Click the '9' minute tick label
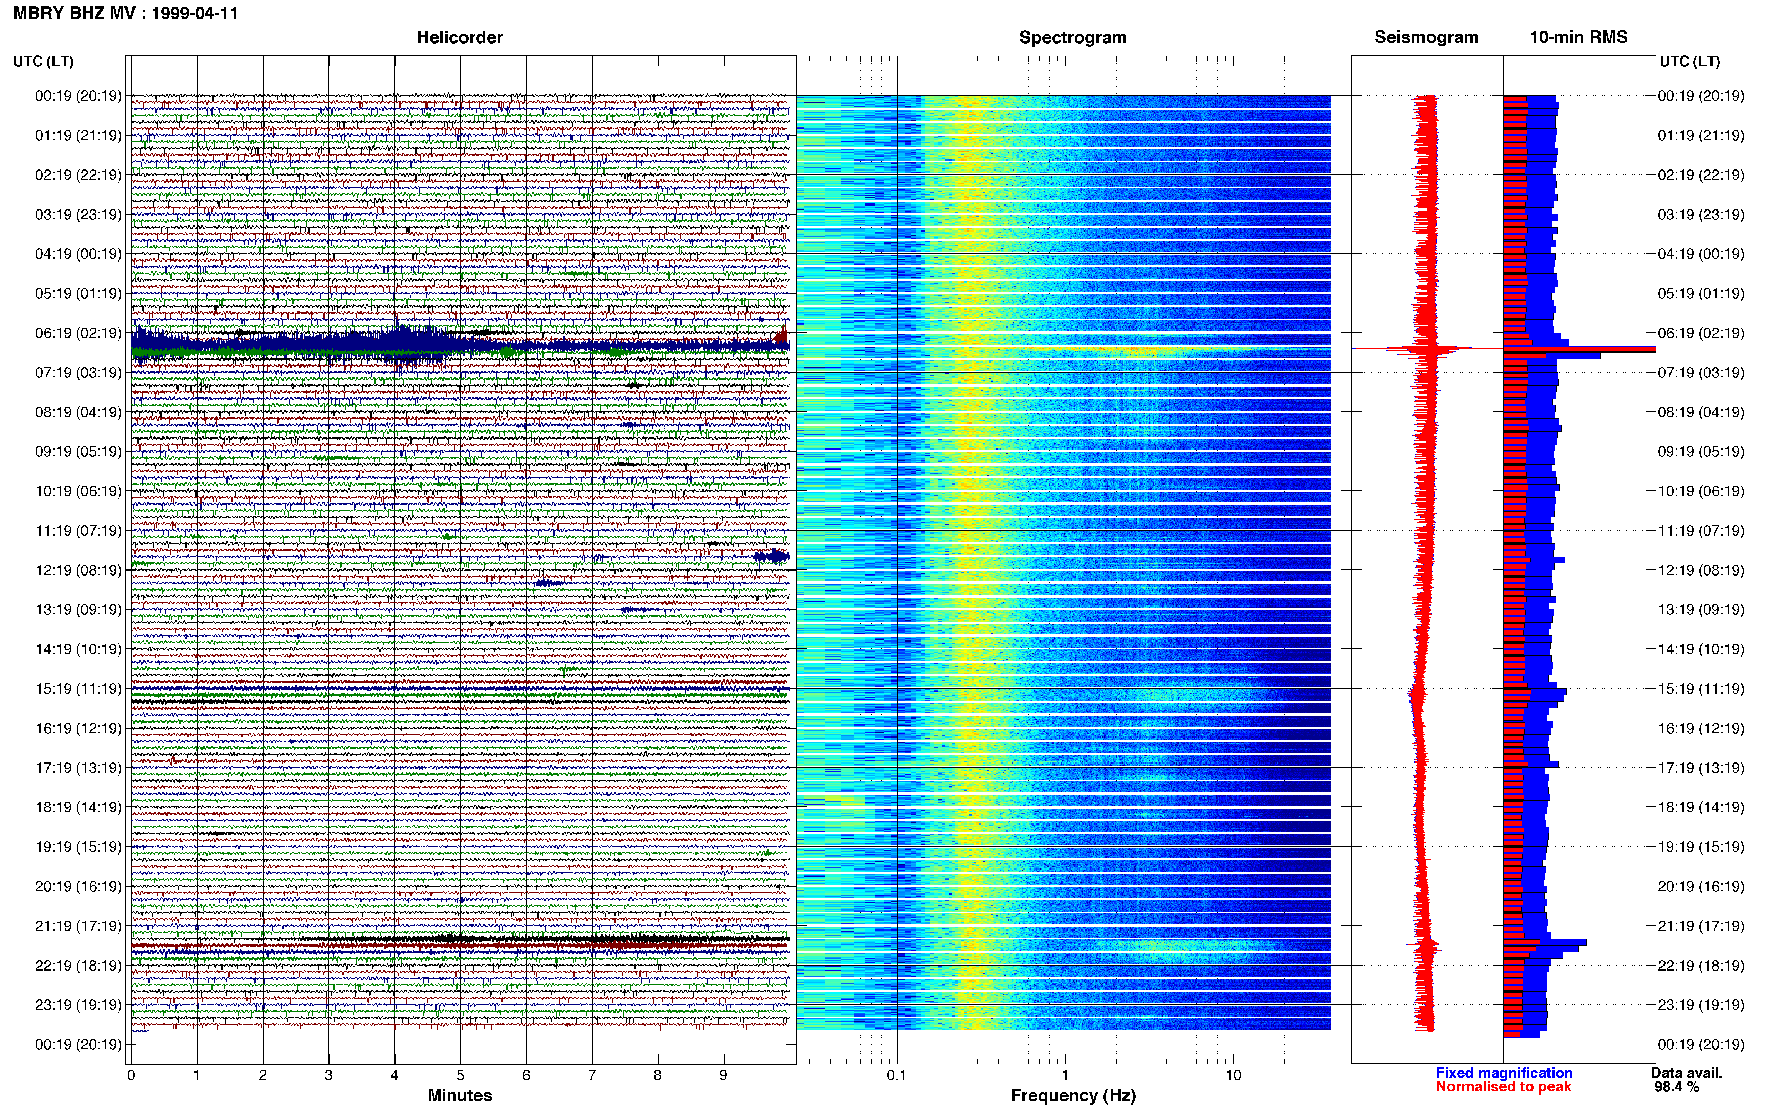The image size is (1790, 1120). coord(723,1075)
